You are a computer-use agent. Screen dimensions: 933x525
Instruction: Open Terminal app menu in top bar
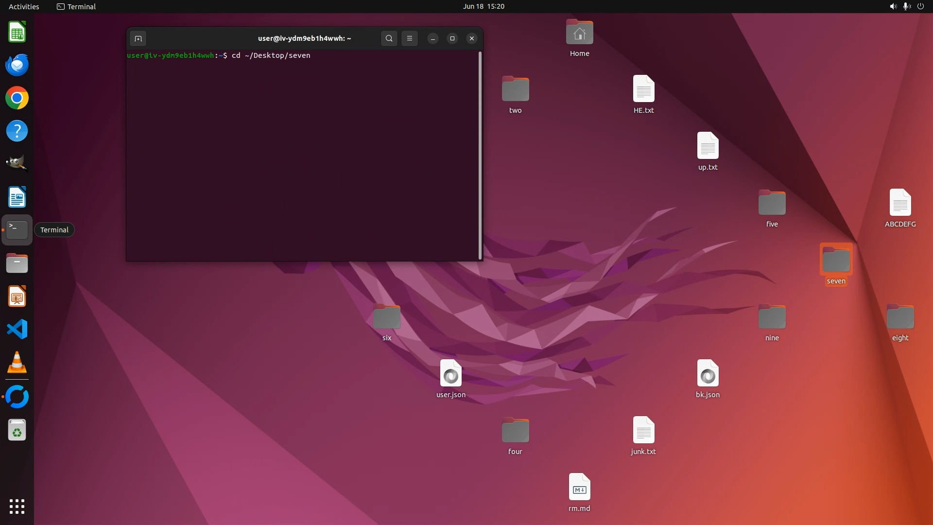click(76, 6)
